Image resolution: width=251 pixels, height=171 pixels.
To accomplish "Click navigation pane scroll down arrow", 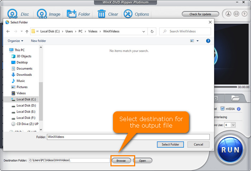I will [41, 129].
